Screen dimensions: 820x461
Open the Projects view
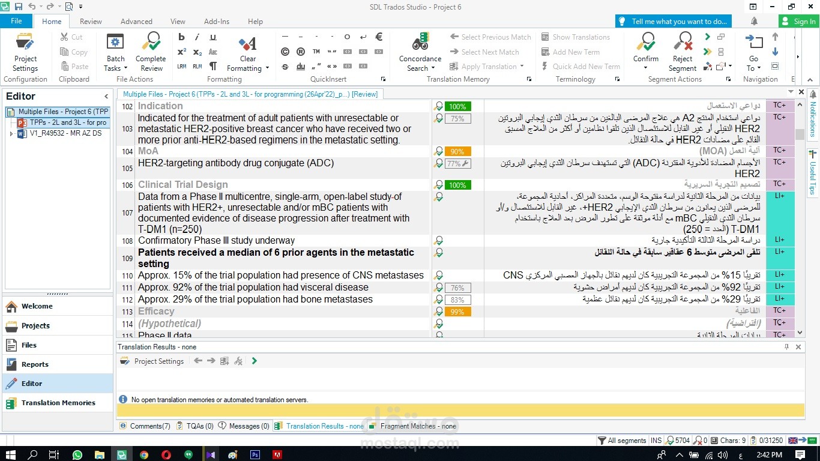[x=57, y=325]
